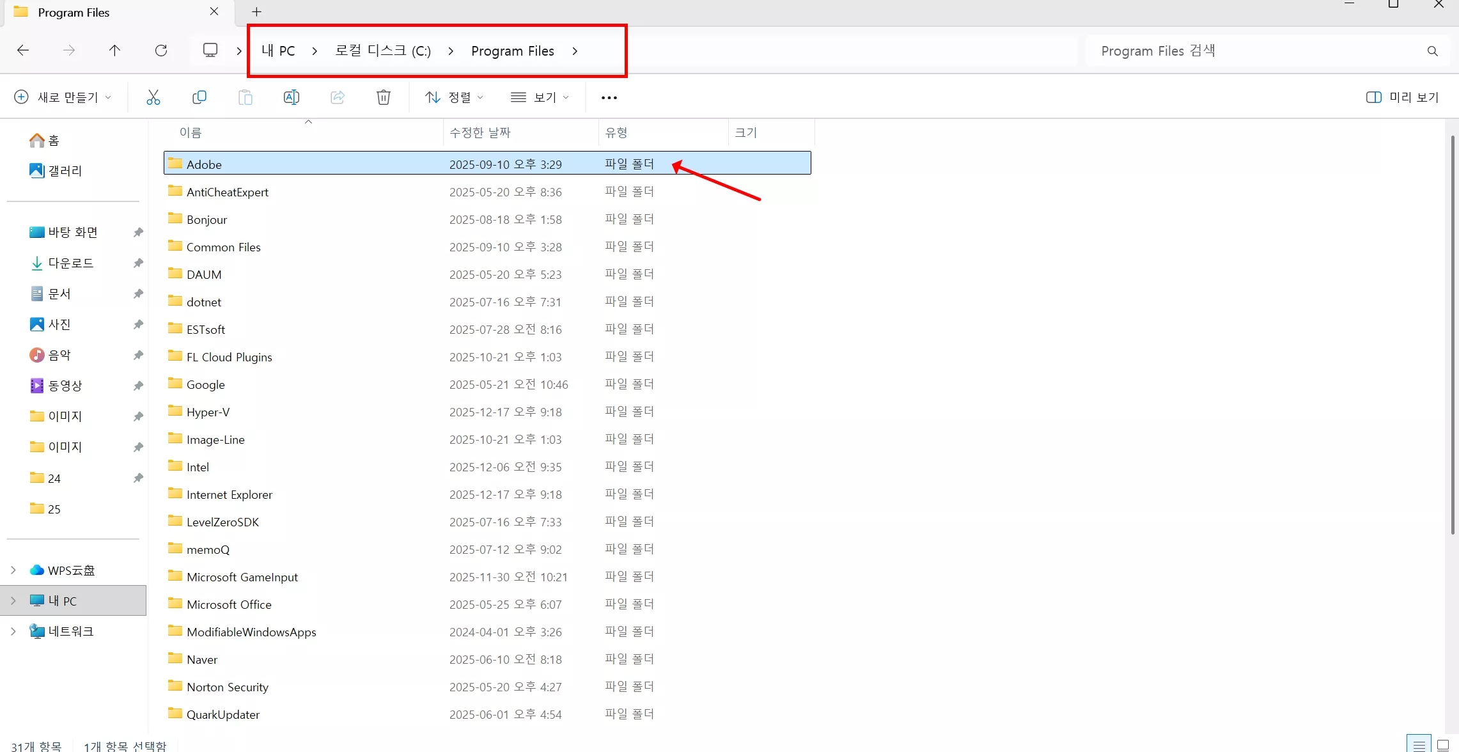Viewport: 1459px width, 752px height.
Task: Switch to details view using bottom-right toggle
Action: [x=1418, y=744]
